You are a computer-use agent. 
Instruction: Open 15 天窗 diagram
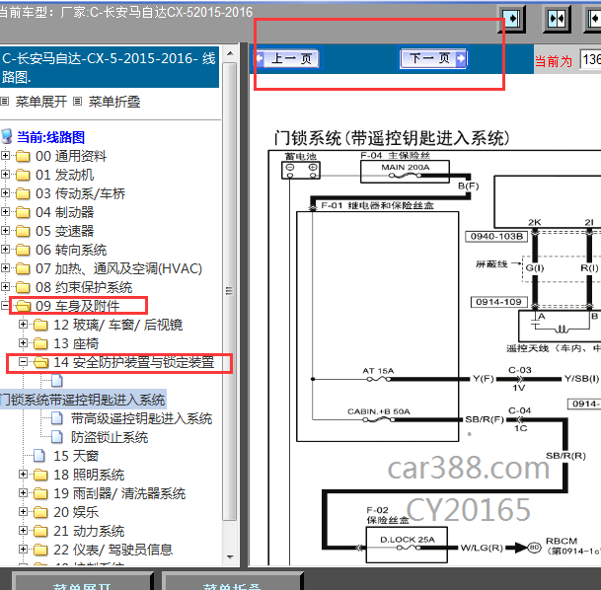pyautogui.click(x=76, y=456)
